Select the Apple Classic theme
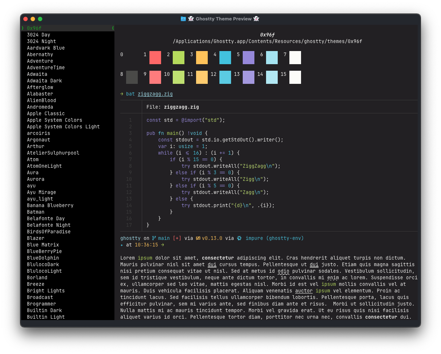 pos(46,114)
